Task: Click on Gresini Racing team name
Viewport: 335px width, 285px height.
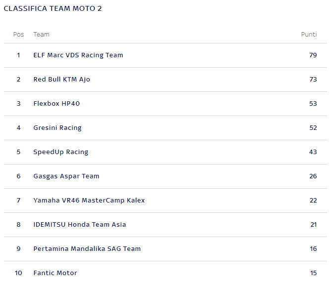Action: [57, 128]
